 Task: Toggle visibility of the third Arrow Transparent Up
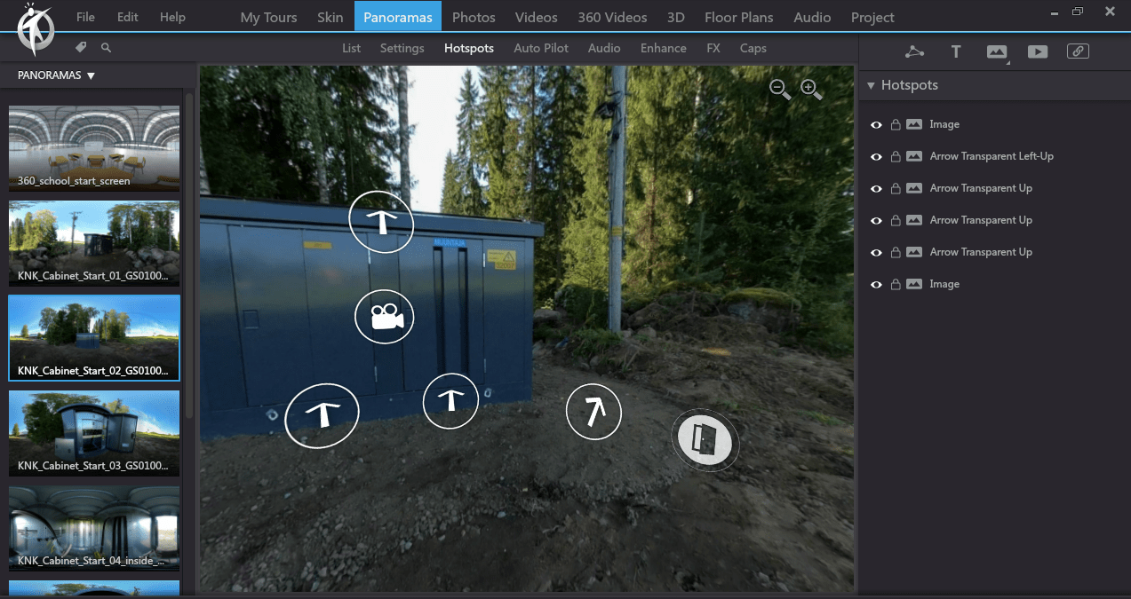(876, 252)
